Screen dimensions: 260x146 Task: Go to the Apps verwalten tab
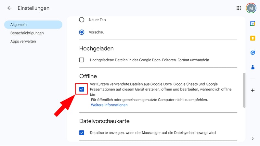23,42
